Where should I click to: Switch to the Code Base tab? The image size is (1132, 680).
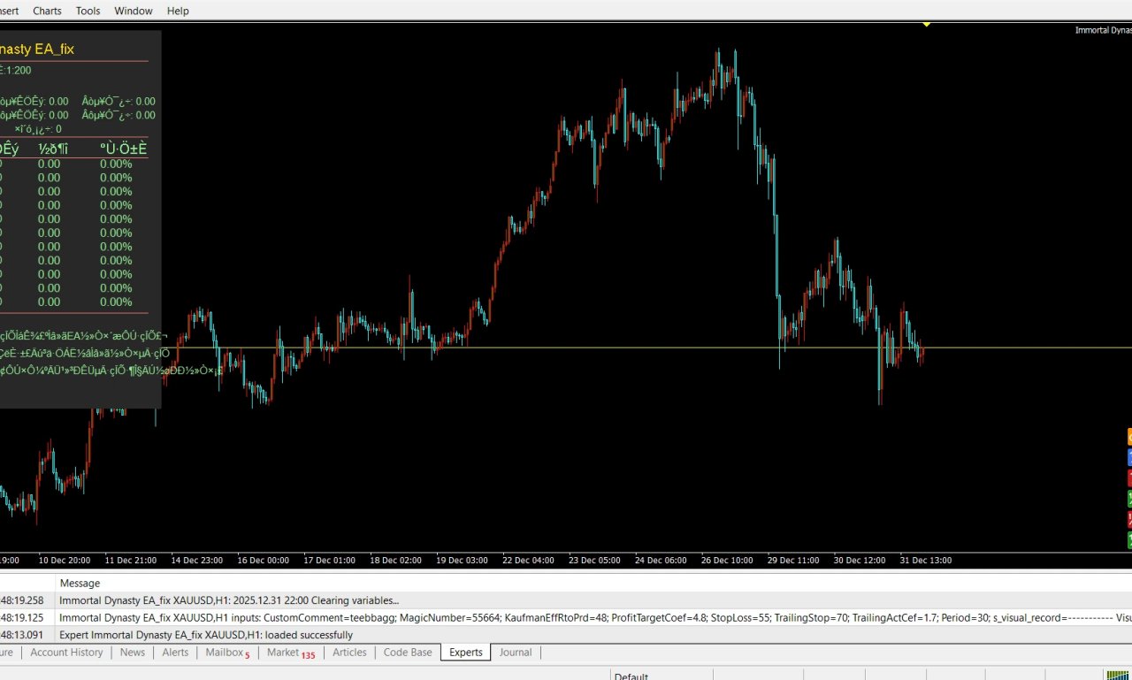point(408,653)
